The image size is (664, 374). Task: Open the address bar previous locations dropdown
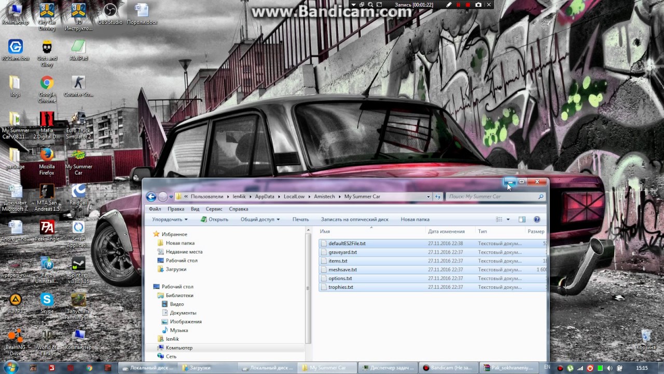tap(428, 197)
